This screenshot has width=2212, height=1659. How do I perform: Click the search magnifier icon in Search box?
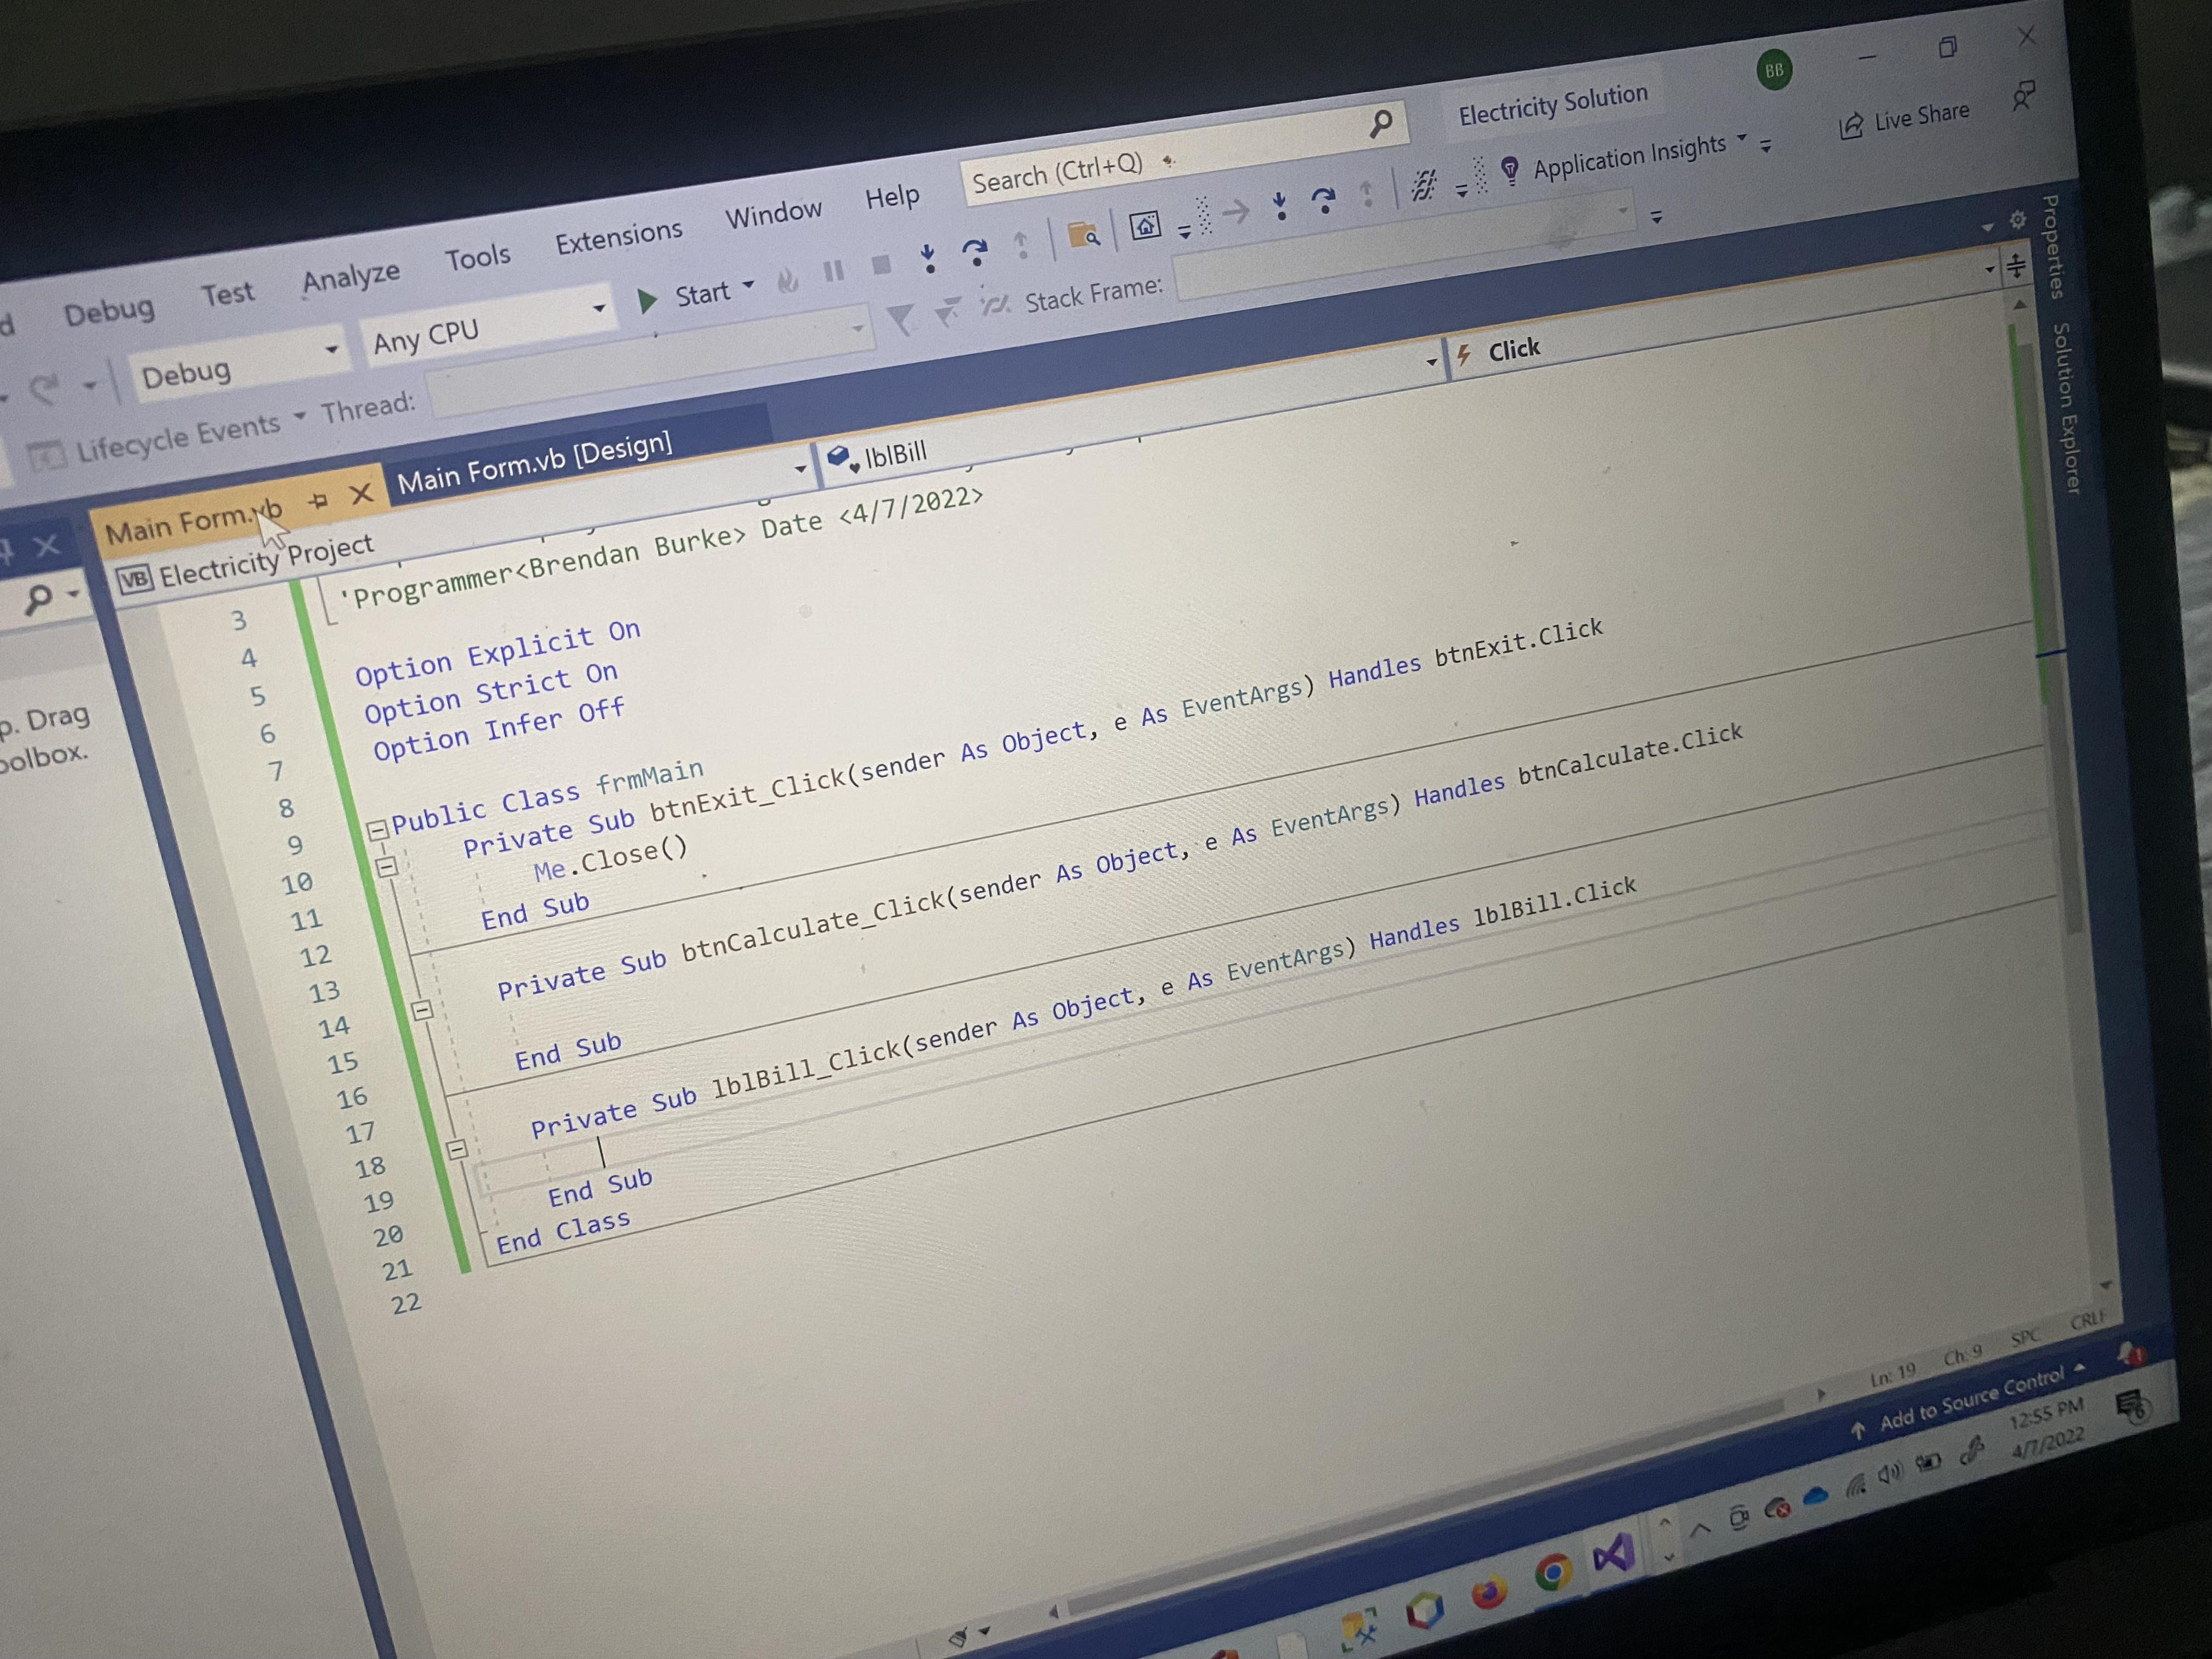point(1381,125)
